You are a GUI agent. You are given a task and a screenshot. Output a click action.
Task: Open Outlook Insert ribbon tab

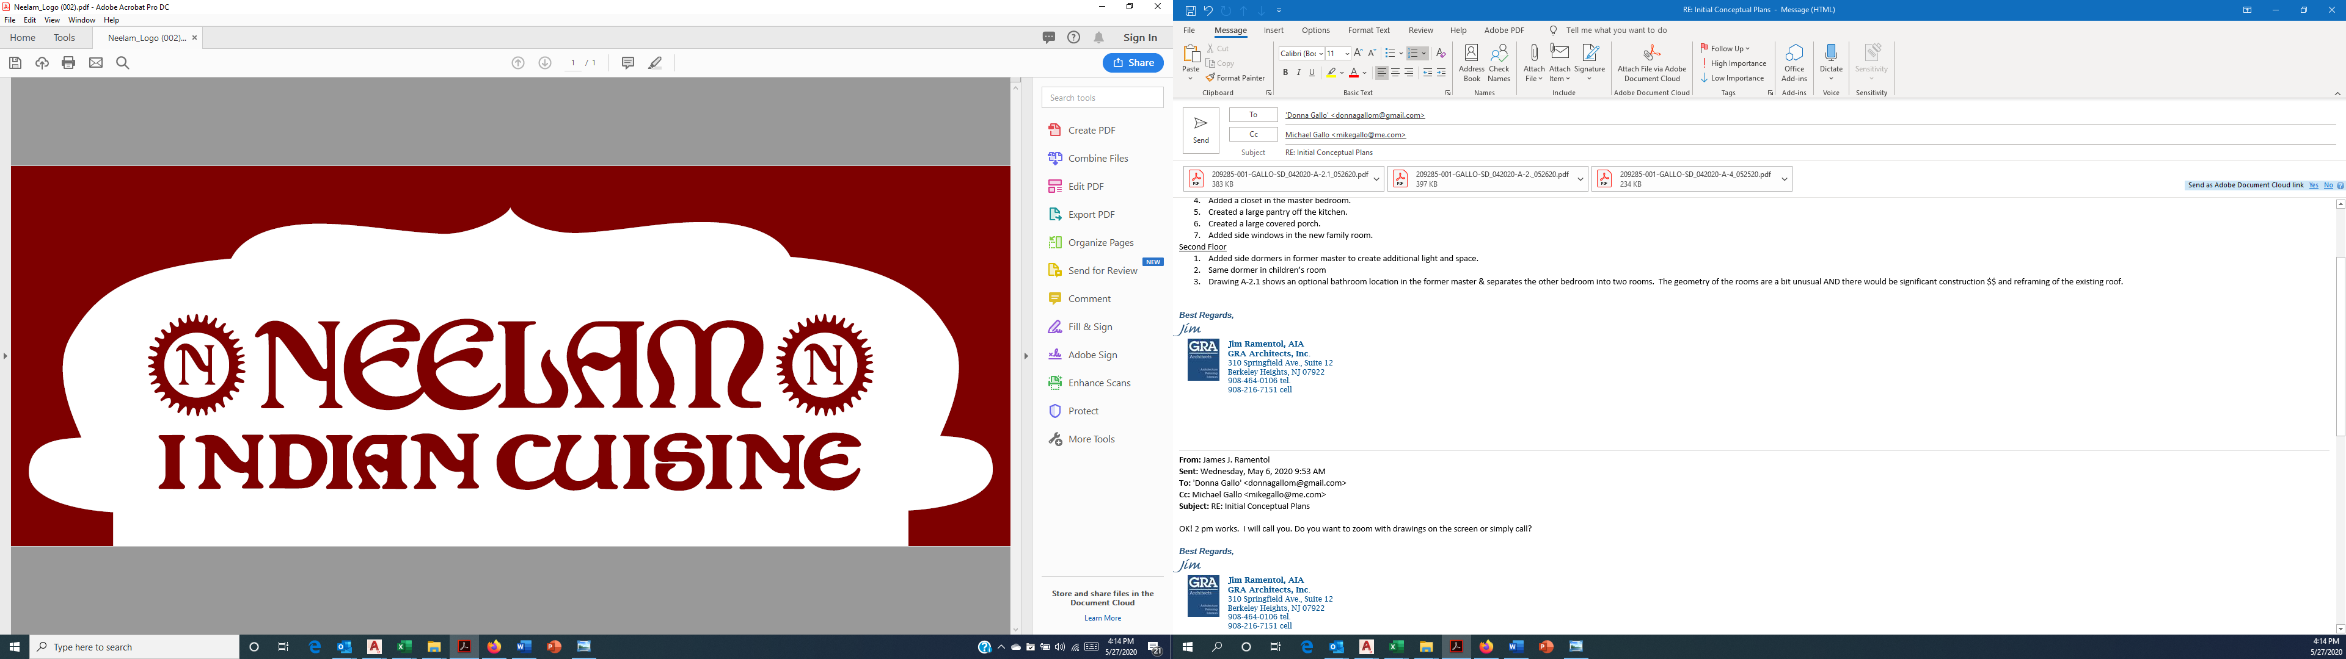[x=1273, y=30]
